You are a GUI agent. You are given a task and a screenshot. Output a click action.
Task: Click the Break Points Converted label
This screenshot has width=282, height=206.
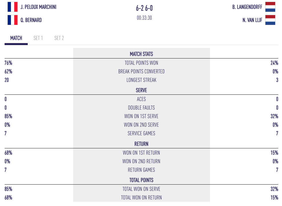click(141, 71)
